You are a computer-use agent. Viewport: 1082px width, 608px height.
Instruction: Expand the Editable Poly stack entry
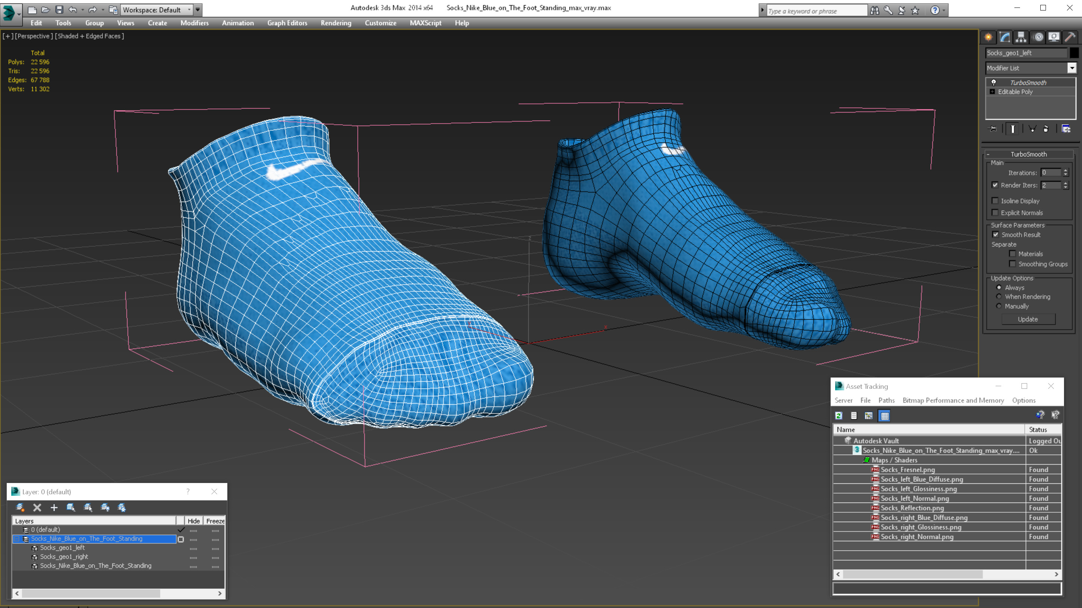(993, 92)
